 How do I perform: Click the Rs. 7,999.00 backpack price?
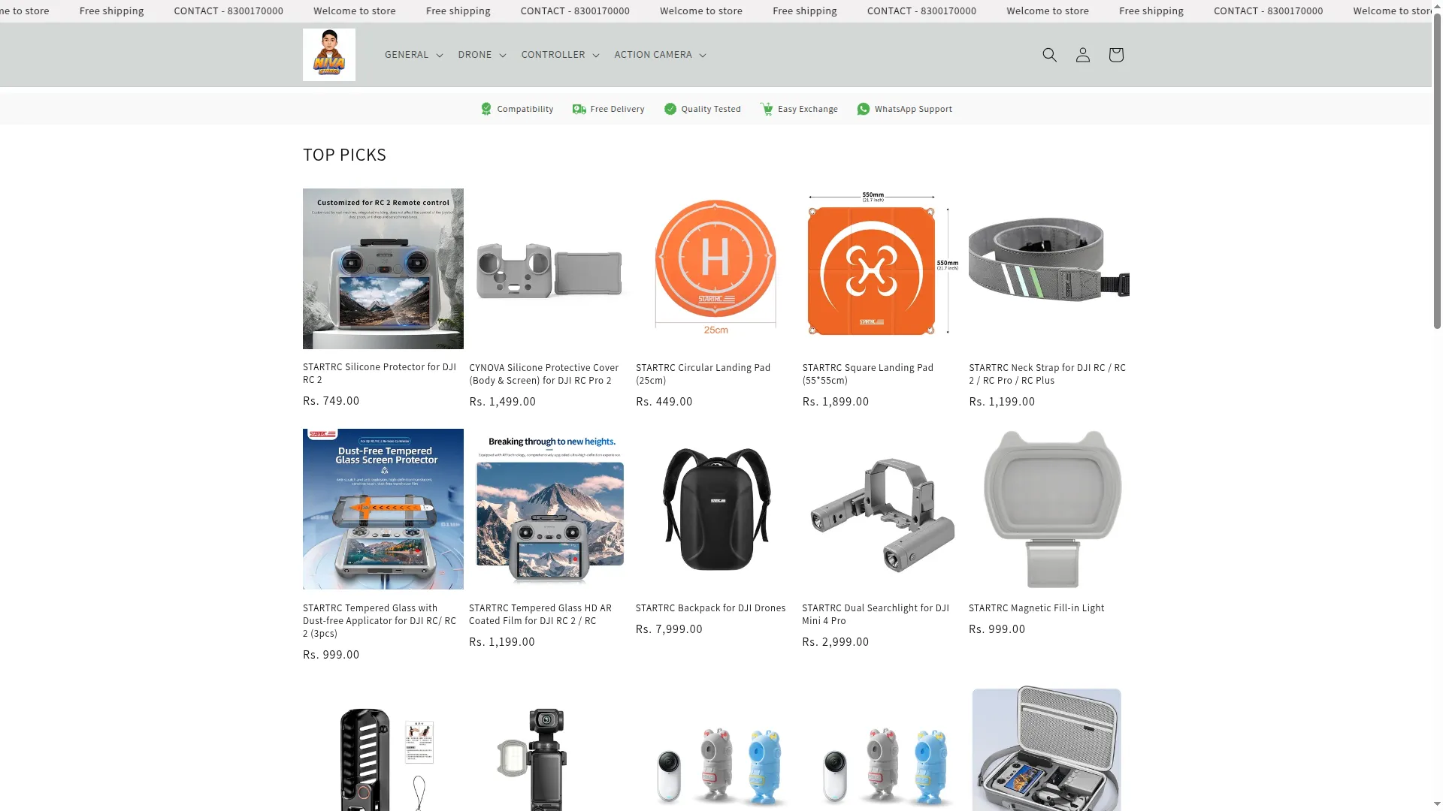(669, 629)
